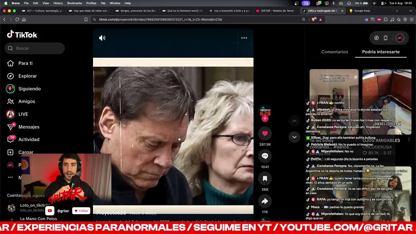Switch to the Comentarios tab
The width and height of the screenshot is (416, 234).
(x=334, y=52)
